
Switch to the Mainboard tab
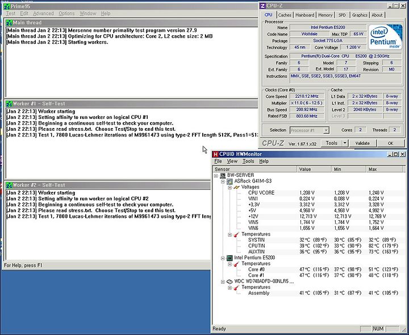point(304,15)
